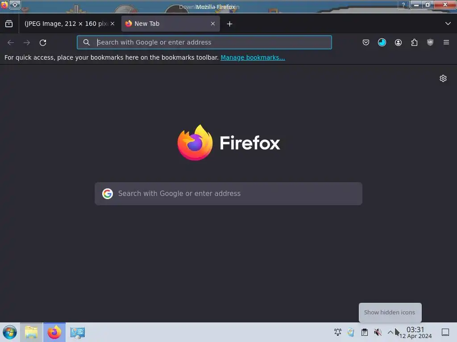Go back one page
The width and height of the screenshot is (457, 342).
(11, 42)
